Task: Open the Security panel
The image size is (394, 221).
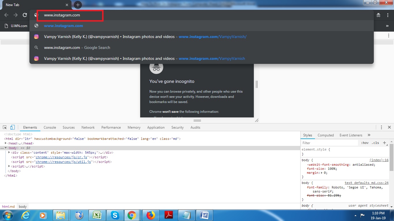Action: (177, 127)
